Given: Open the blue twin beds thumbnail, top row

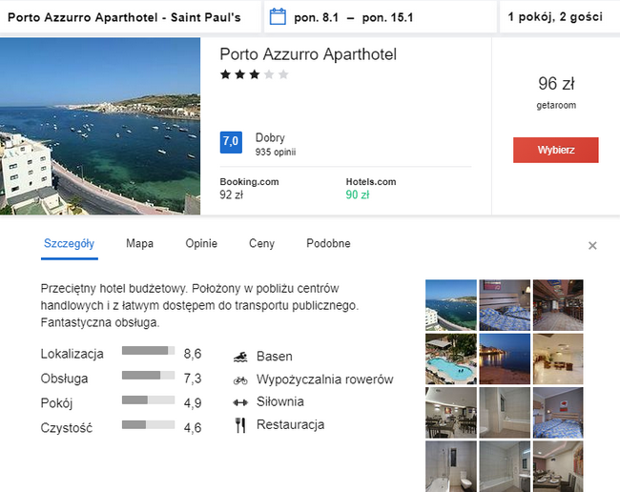Looking at the screenshot, I should tap(505, 305).
